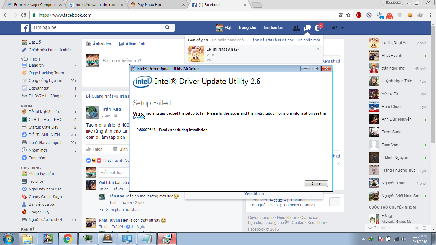436x245 pixels.
Task: Open the Đạt profile link in header
Action: [224, 28]
